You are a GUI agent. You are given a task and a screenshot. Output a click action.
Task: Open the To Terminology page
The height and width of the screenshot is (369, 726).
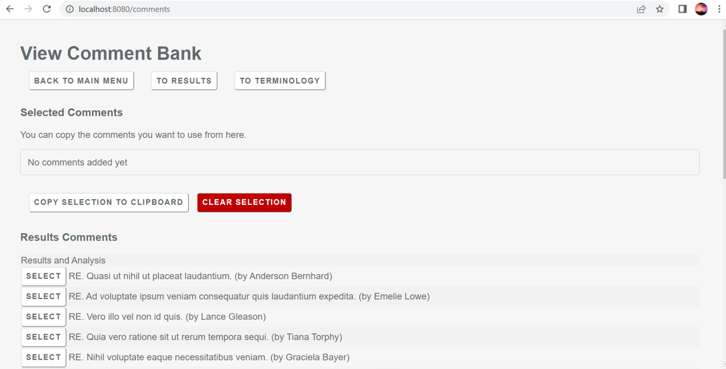point(280,81)
